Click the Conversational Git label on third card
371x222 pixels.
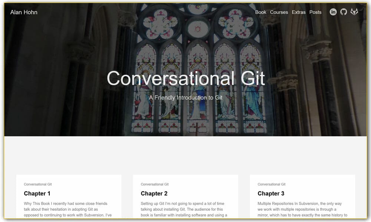coord(271,184)
